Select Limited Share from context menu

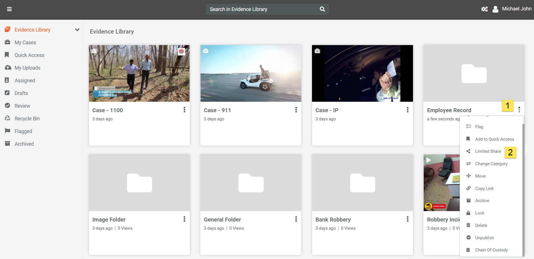[x=488, y=151]
